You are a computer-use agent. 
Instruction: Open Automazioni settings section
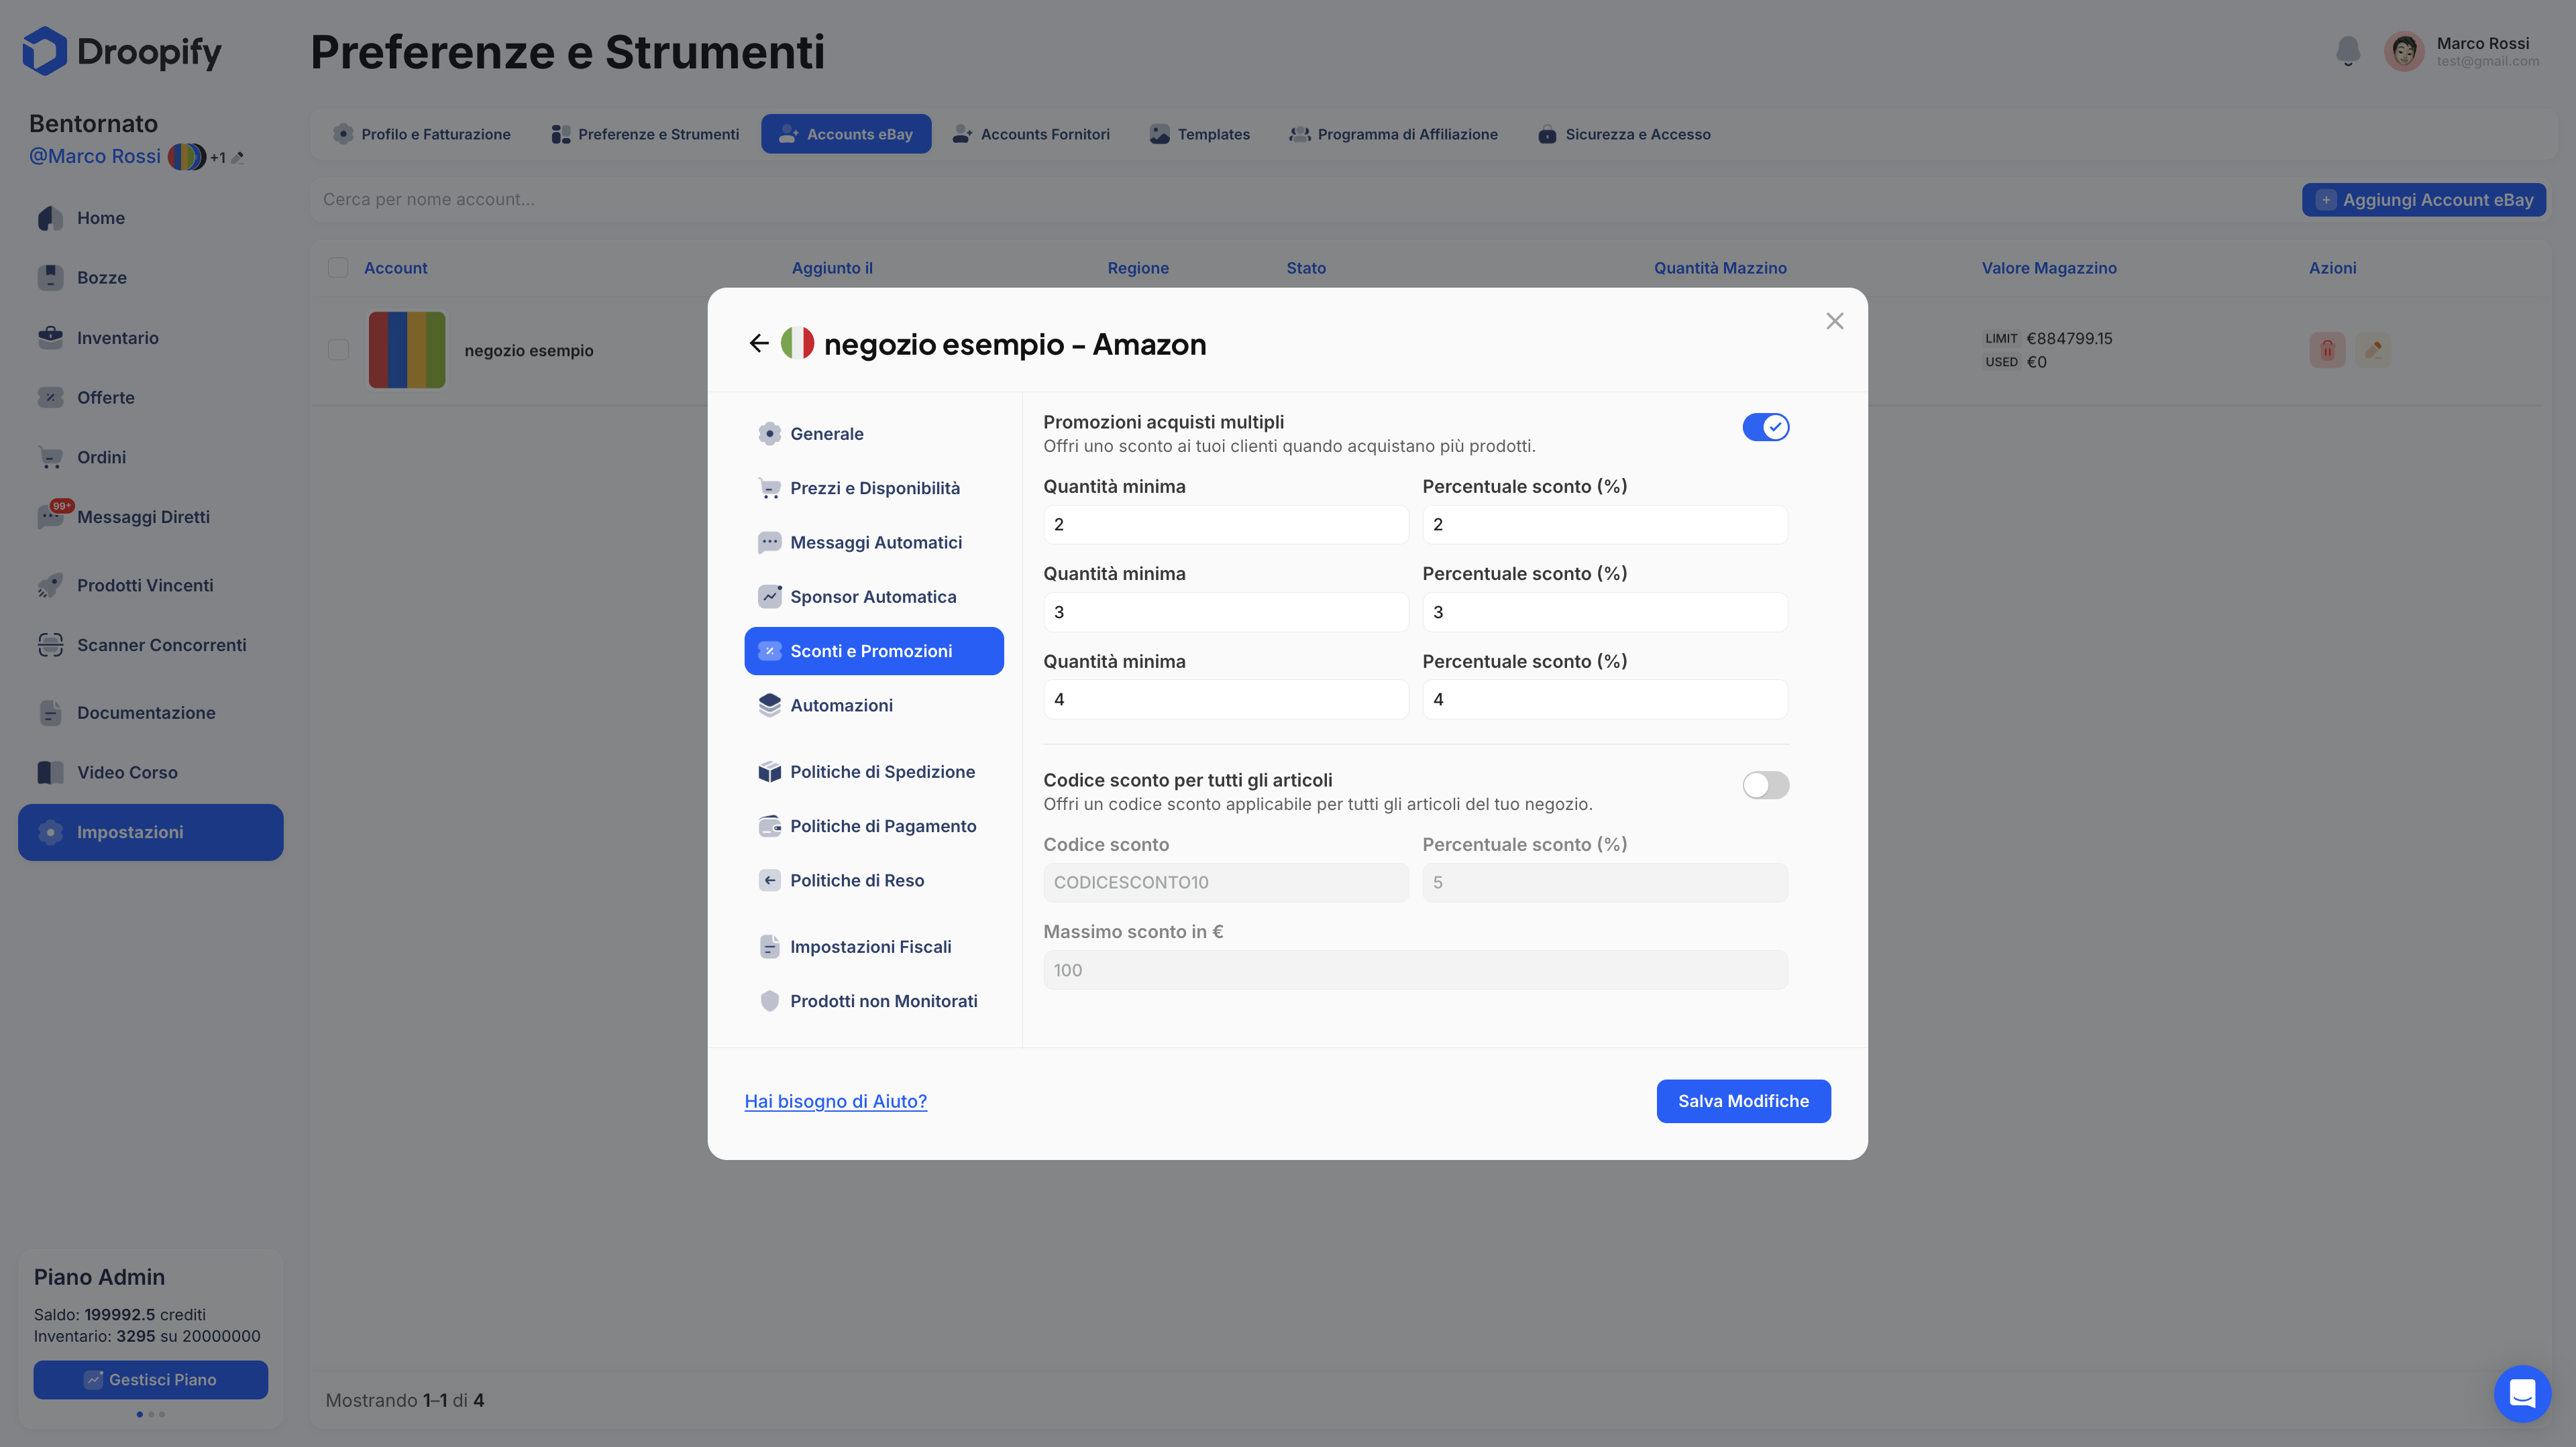(841, 705)
